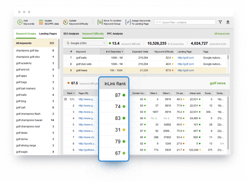Open golf.com landing page link for golf news

point(185,70)
